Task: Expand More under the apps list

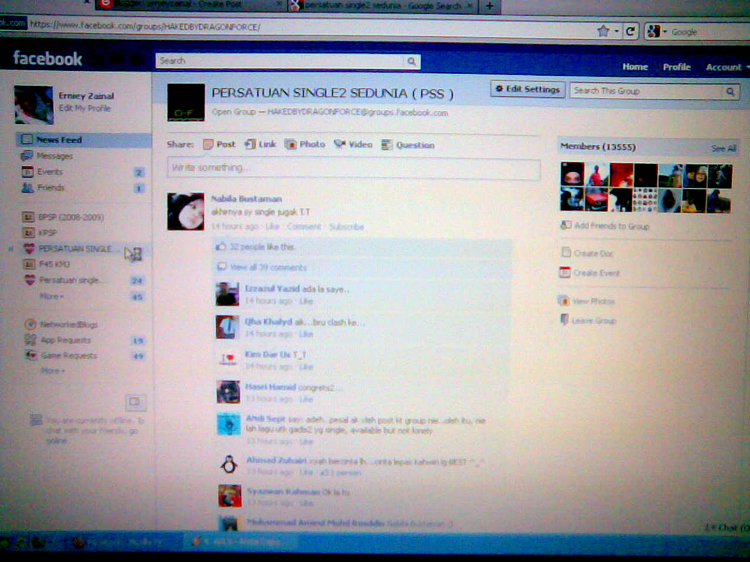Action: click(53, 371)
